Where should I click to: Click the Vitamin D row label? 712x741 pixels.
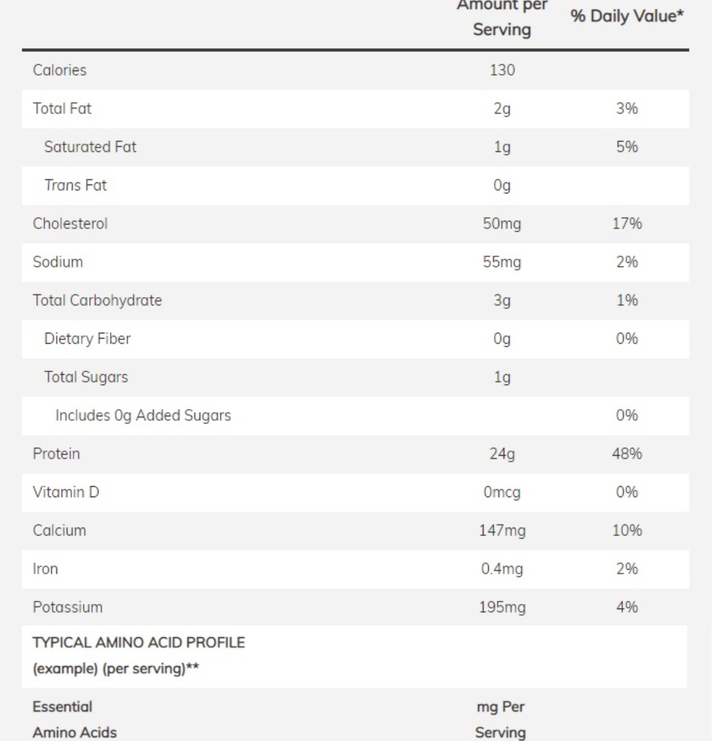coord(66,492)
